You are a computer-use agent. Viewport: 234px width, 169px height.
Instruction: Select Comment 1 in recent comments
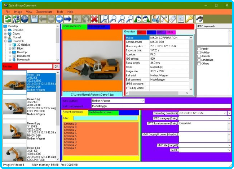70,148
